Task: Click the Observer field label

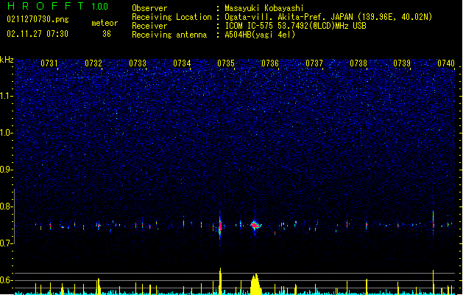Action: click(x=149, y=8)
